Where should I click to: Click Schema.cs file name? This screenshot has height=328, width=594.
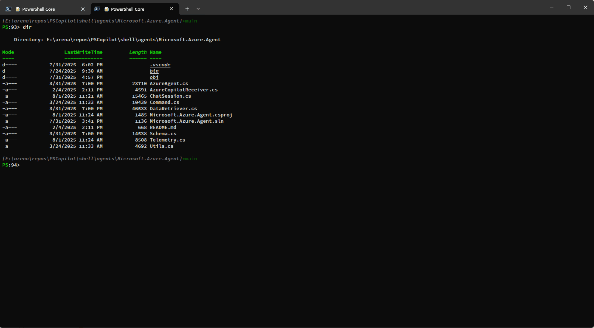[x=163, y=134]
